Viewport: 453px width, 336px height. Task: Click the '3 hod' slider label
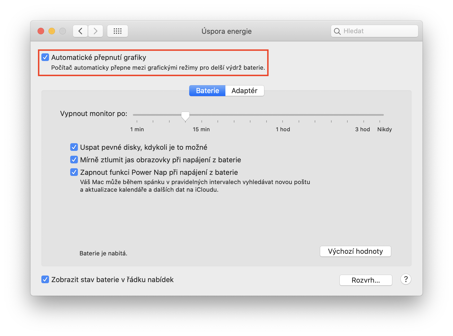363,129
